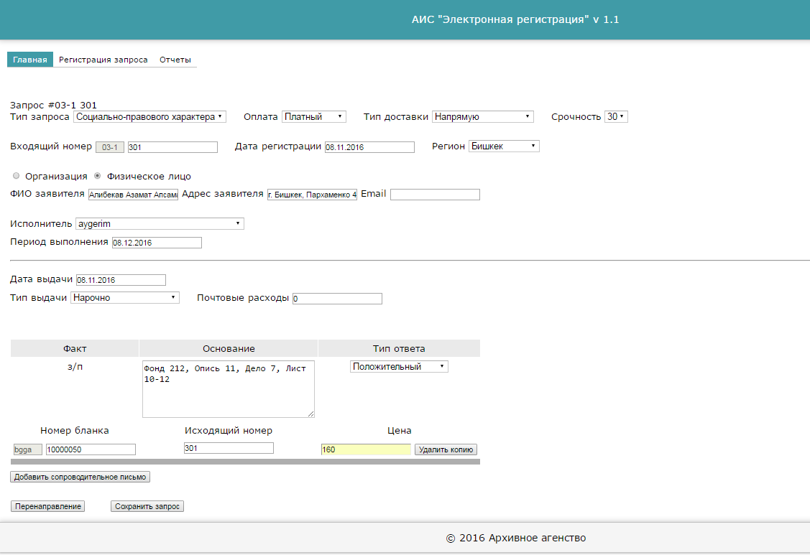Click Добавить сопроводительное письмо button
Image resolution: width=810 pixels, height=555 pixels.
80,477
